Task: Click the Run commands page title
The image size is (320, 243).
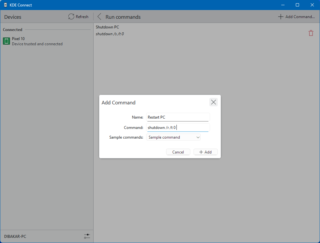Action: [x=123, y=17]
